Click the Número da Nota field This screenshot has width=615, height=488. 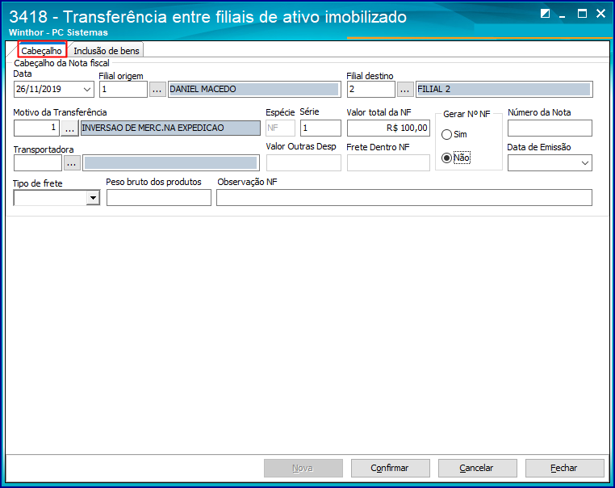click(x=550, y=128)
